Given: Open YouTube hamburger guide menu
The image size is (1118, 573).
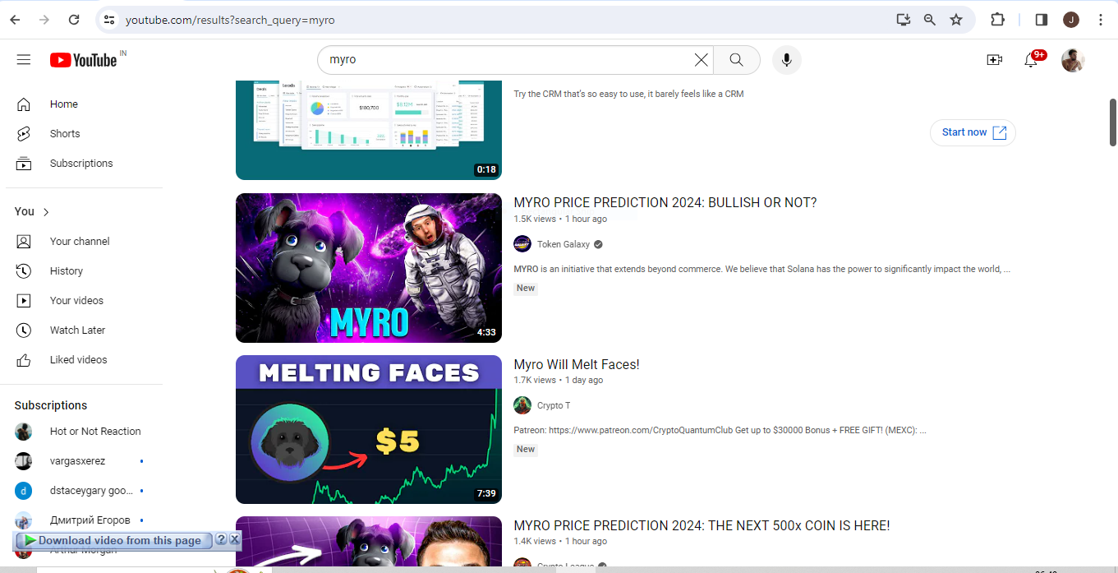Looking at the screenshot, I should [24, 60].
